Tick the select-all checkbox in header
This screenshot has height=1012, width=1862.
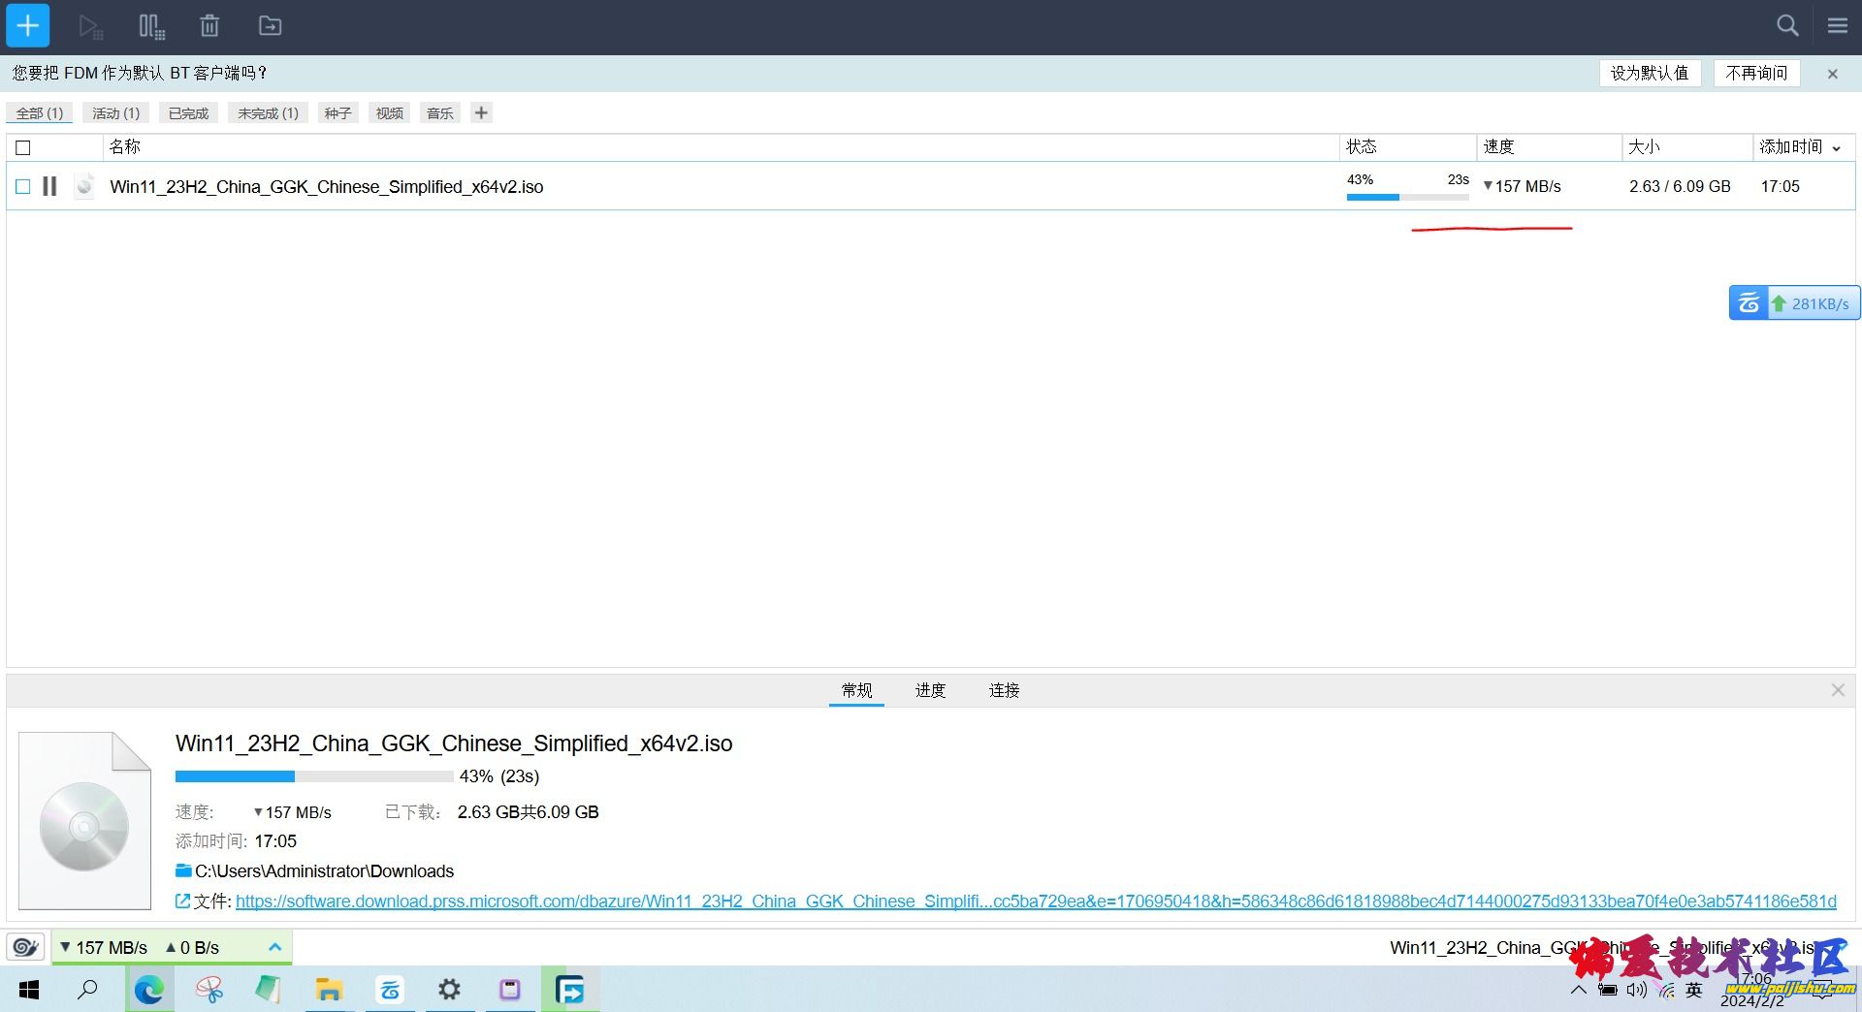click(x=23, y=147)
